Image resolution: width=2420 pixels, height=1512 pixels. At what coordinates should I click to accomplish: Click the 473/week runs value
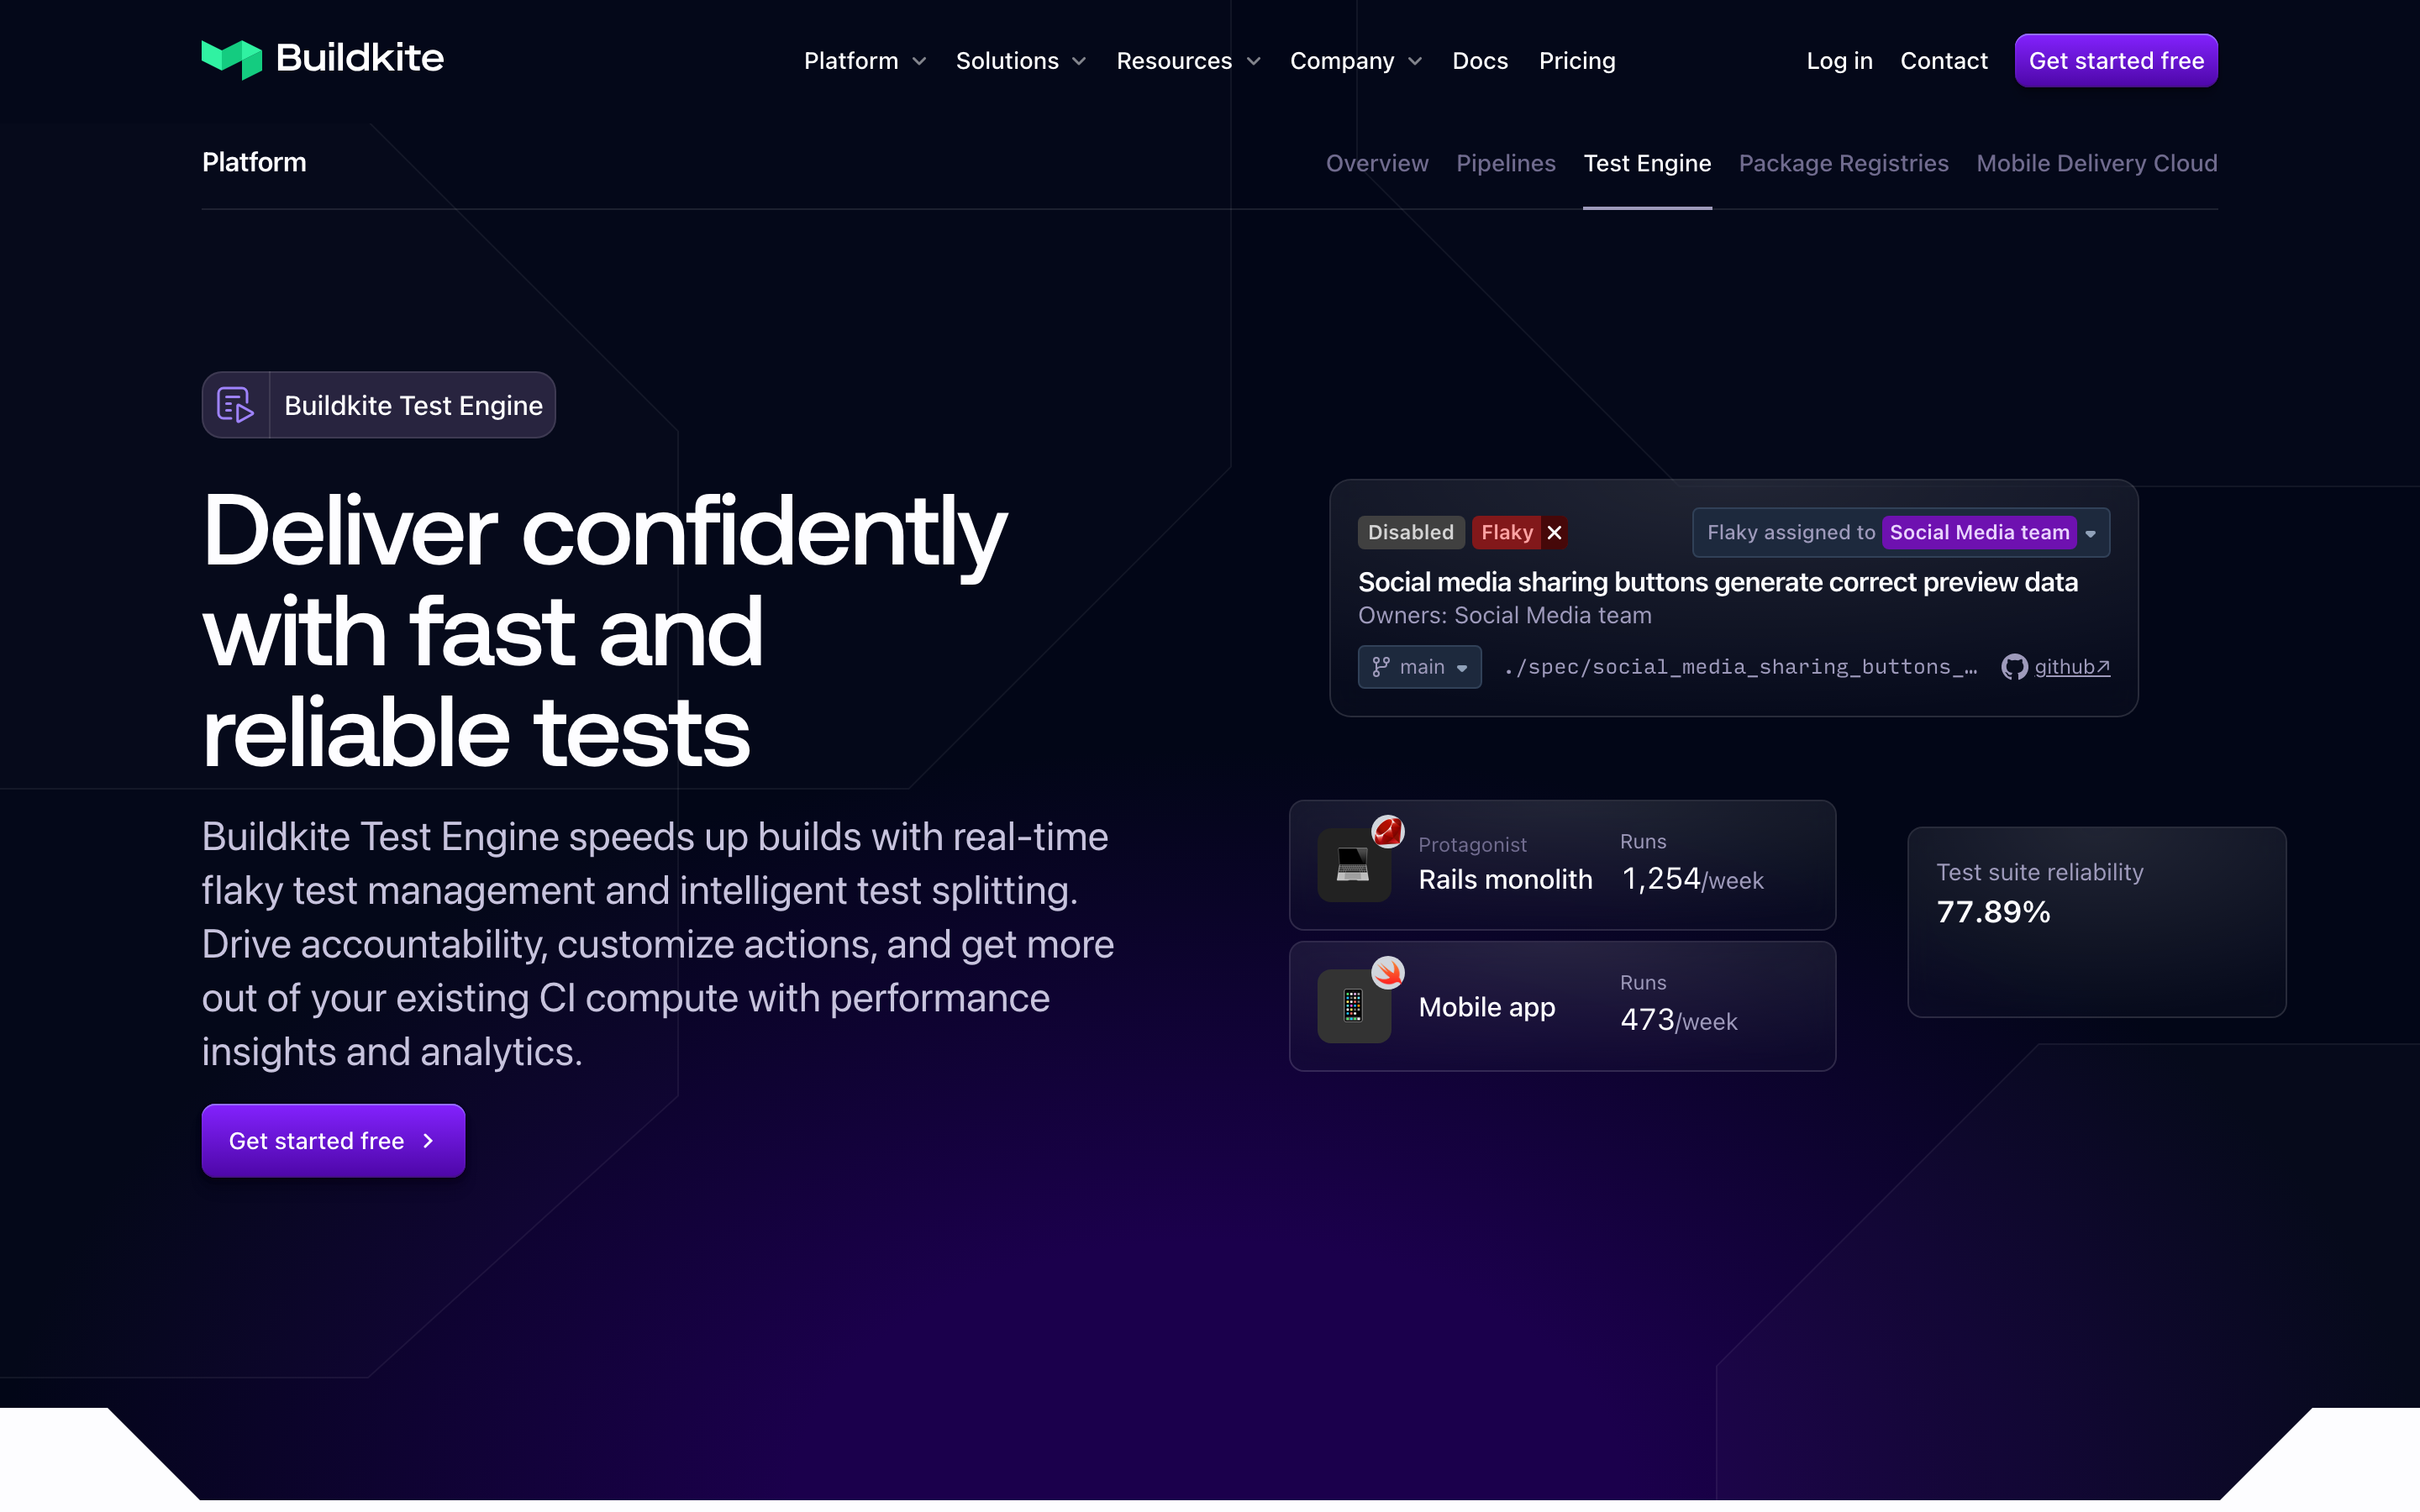pyautogui.click(x=1679, y=1020)
